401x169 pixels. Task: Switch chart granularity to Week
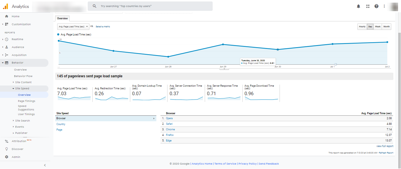pos(378,26)
